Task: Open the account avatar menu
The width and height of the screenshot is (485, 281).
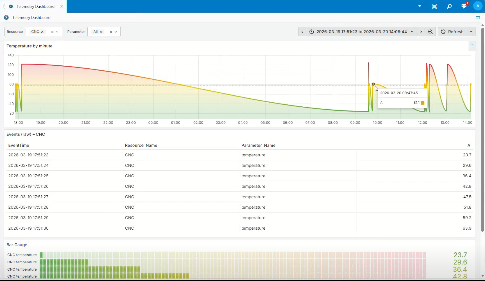Action: [x=478, y=6]
